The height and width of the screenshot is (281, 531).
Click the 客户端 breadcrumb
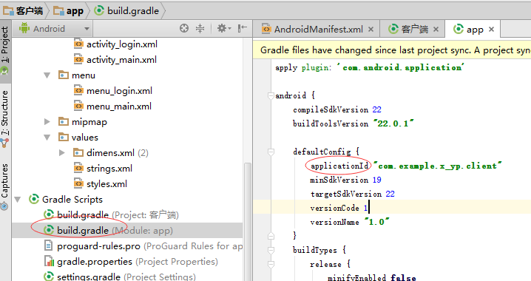click(x=23, y=11)
